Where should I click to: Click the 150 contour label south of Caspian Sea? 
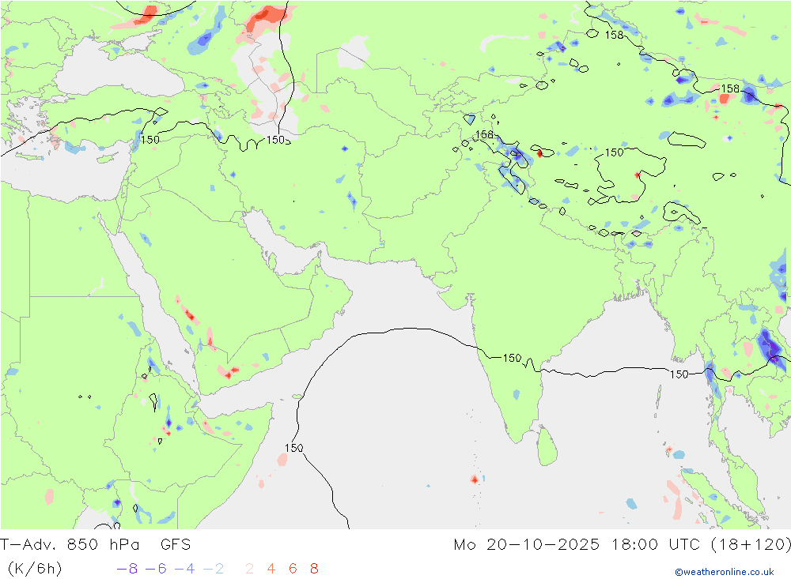(276, 140)
